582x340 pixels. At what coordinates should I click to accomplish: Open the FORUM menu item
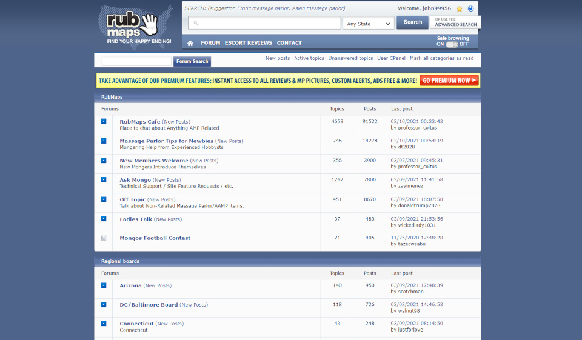[x=210, y=43]
